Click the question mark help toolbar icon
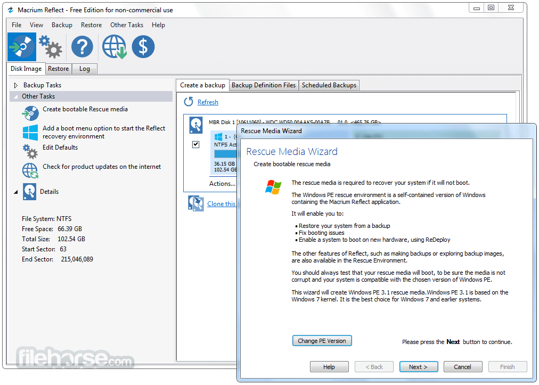The height and width of the screenshot is (385, 539). 82,47
